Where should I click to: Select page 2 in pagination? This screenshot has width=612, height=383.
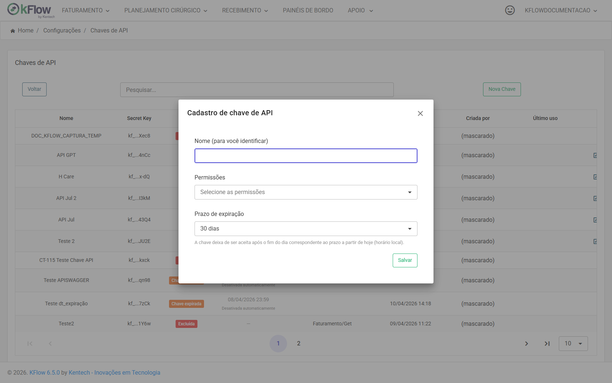[x=299, y=344]
